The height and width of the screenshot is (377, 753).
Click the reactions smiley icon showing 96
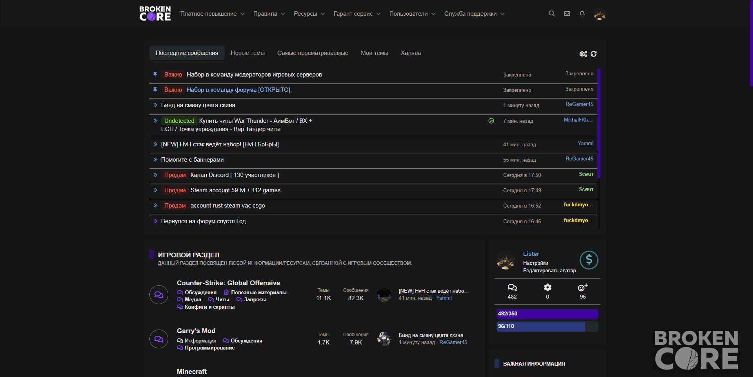[583, 288]
